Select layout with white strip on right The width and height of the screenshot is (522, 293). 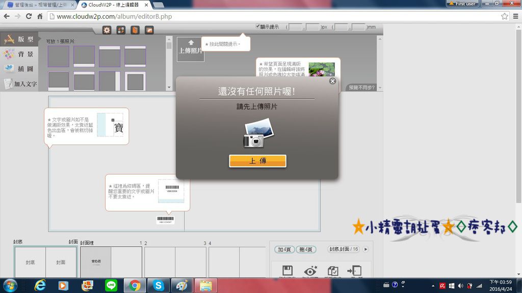click(110, 81)
